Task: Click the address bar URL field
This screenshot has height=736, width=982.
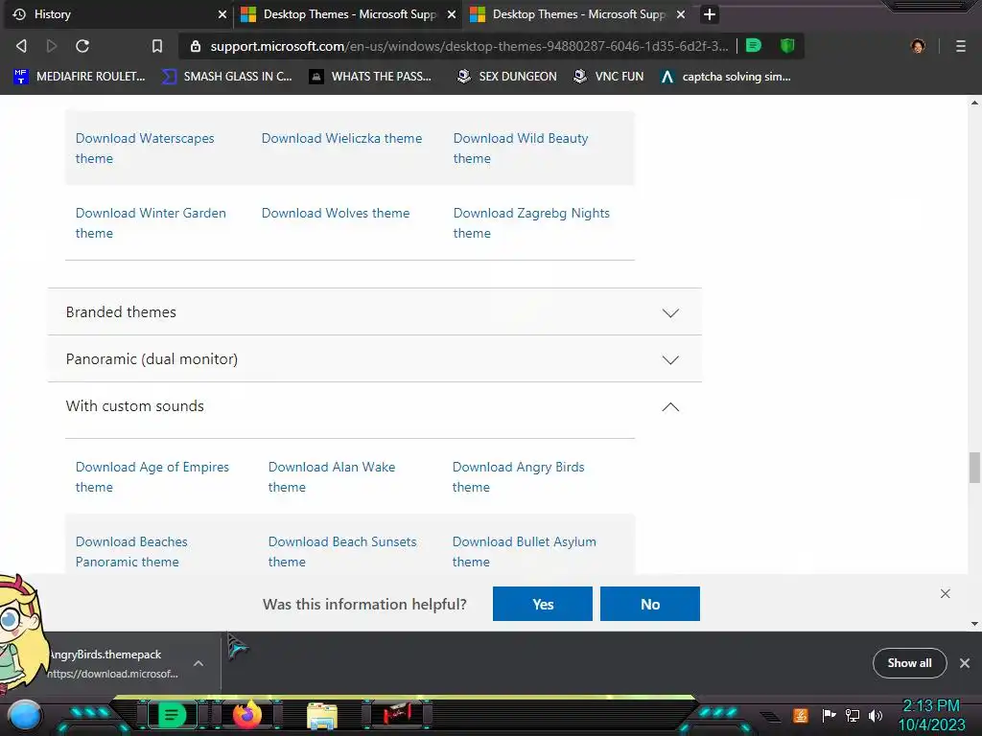Action: [x=469, y=46]
